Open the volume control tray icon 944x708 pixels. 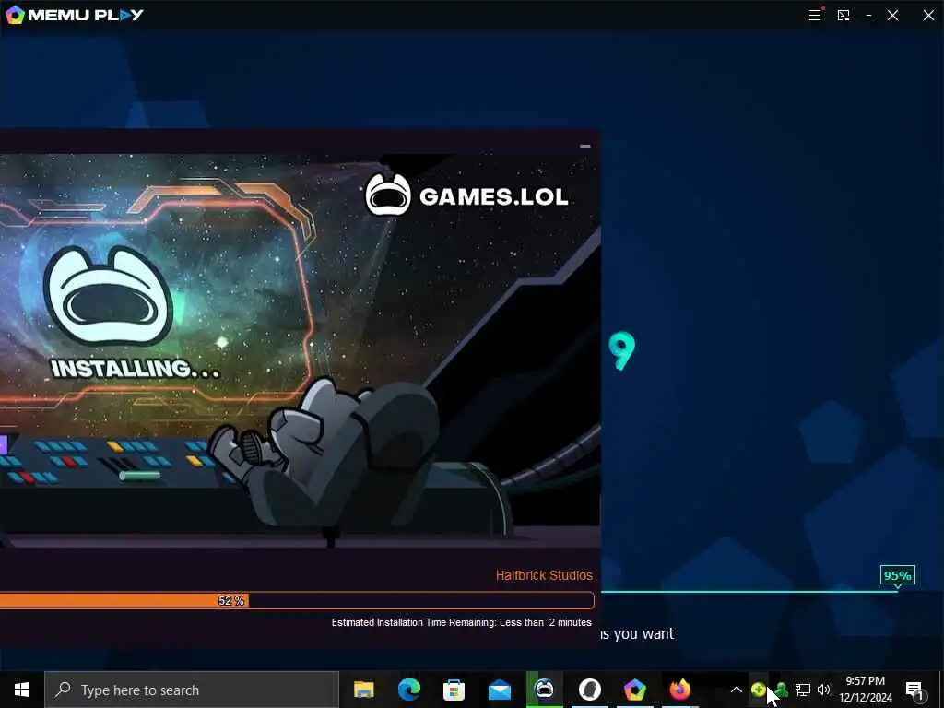click(824, 690)
